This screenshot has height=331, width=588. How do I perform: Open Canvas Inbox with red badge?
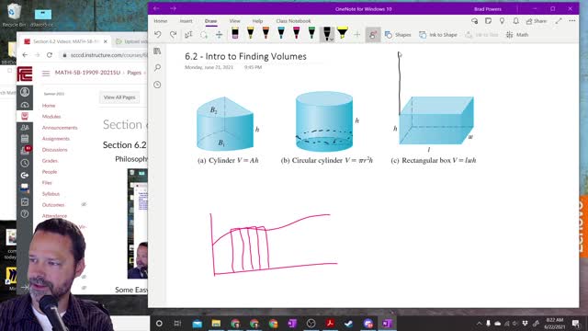(x=25, y=151)
